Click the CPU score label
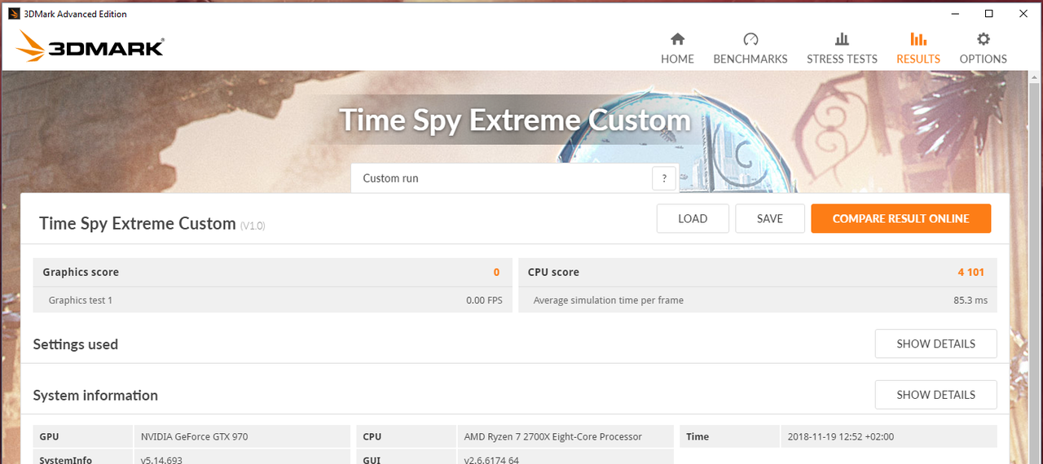 pos(553,272)
